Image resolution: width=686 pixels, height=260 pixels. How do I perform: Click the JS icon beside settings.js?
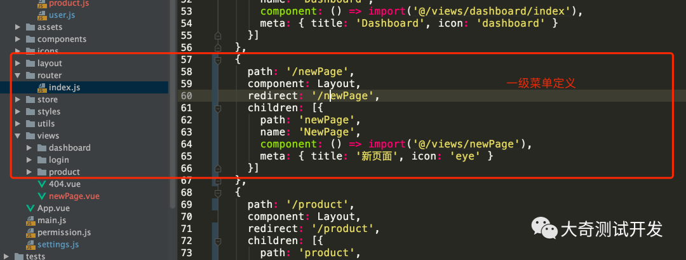point(30,245)
